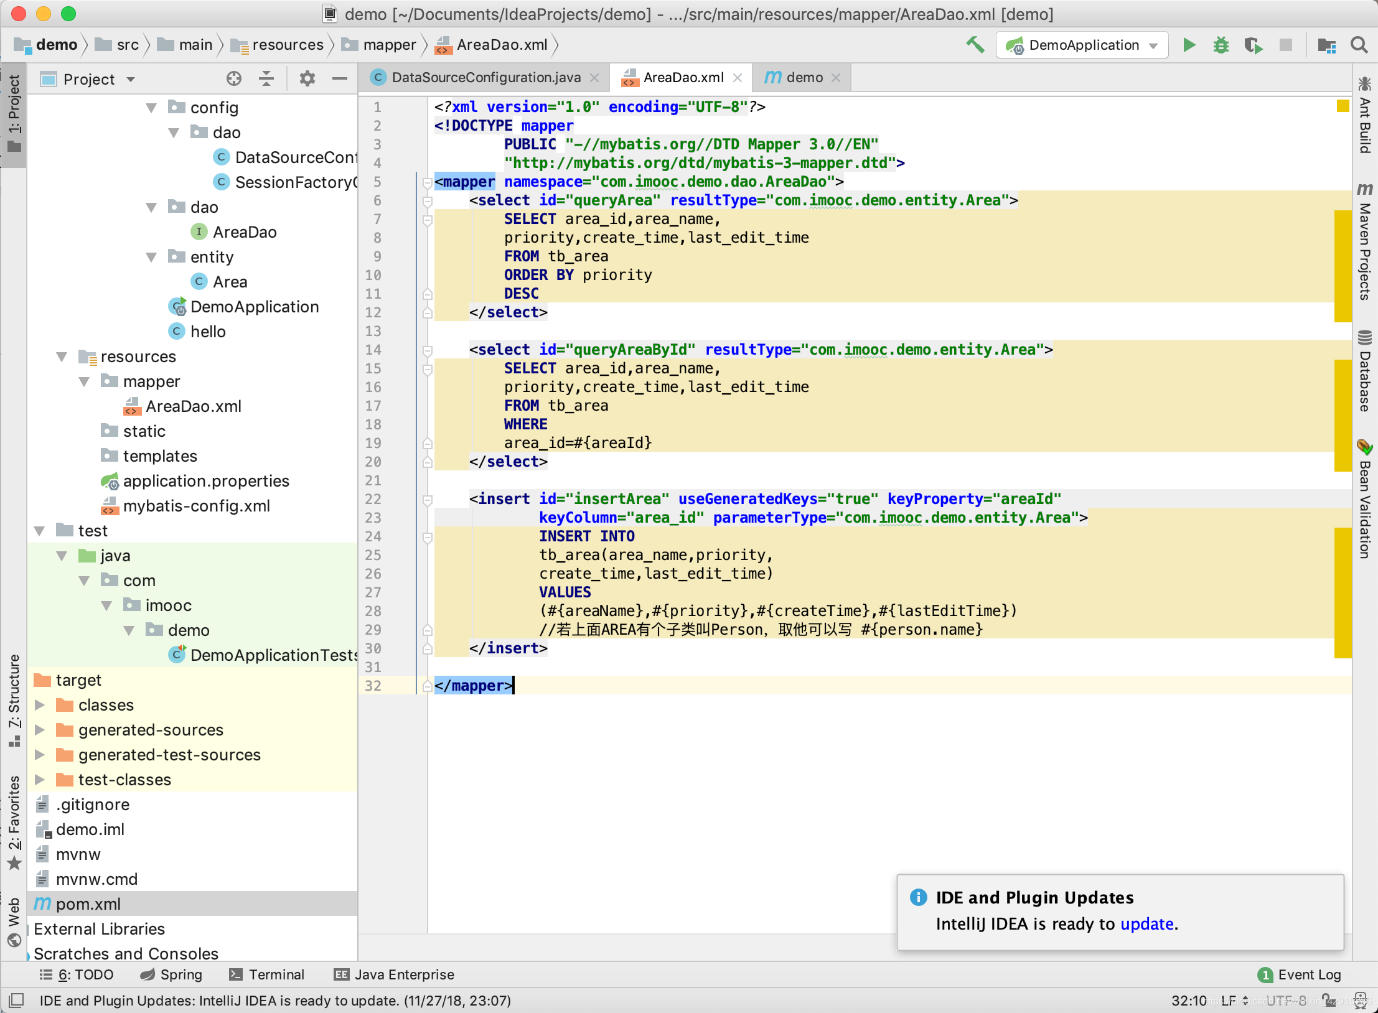
Task: Run DemoApplication with the green play icon
Action: click(1189, 45)
